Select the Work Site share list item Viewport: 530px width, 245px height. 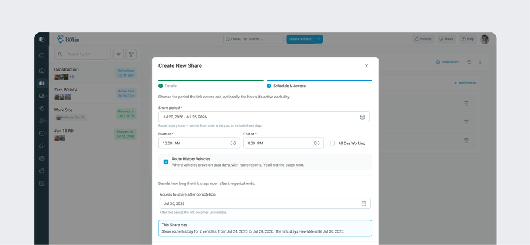[95, 114]
